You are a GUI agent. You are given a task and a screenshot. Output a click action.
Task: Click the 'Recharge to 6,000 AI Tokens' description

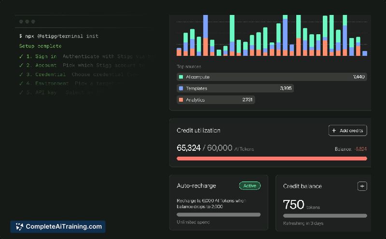[x=211, y=204]
